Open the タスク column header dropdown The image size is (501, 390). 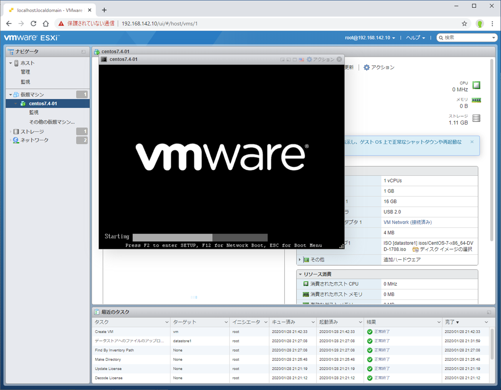[x=167, y=322]
